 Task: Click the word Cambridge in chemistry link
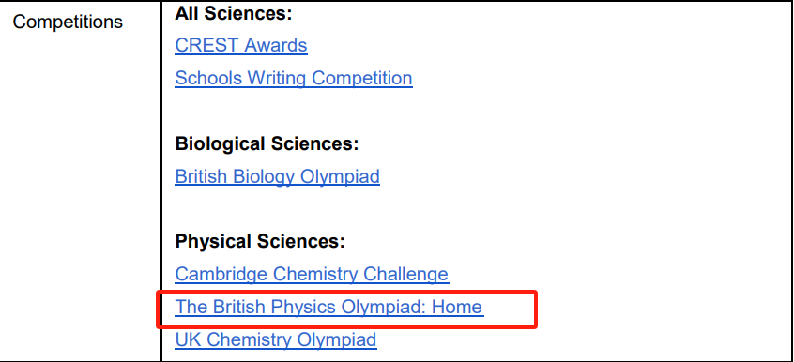click(x=221, y=275)
